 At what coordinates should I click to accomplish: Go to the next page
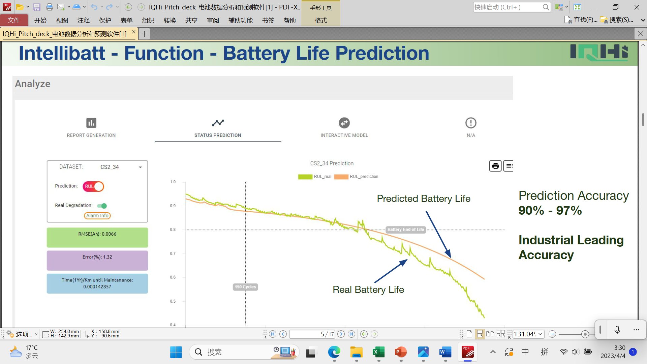(x=341, y=334)
